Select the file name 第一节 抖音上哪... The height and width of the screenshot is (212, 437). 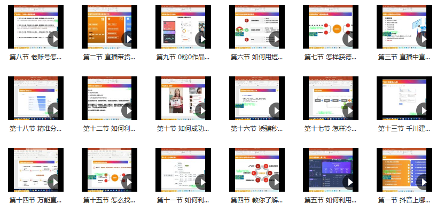pos(404,200)
